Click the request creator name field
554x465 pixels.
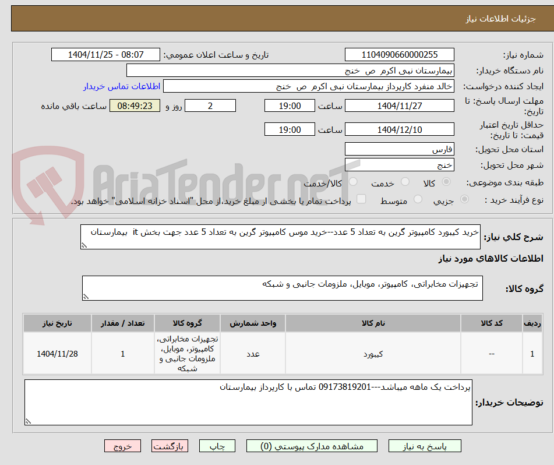pos(308,86)
